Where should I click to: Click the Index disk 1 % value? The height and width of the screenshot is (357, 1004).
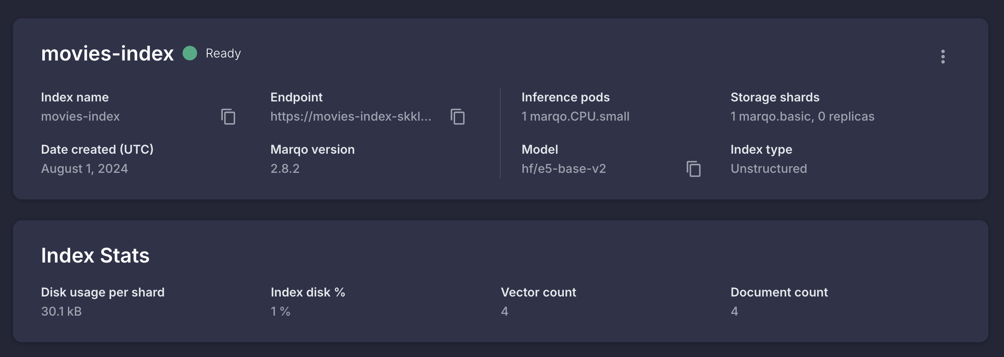click(x=280, y=312)
